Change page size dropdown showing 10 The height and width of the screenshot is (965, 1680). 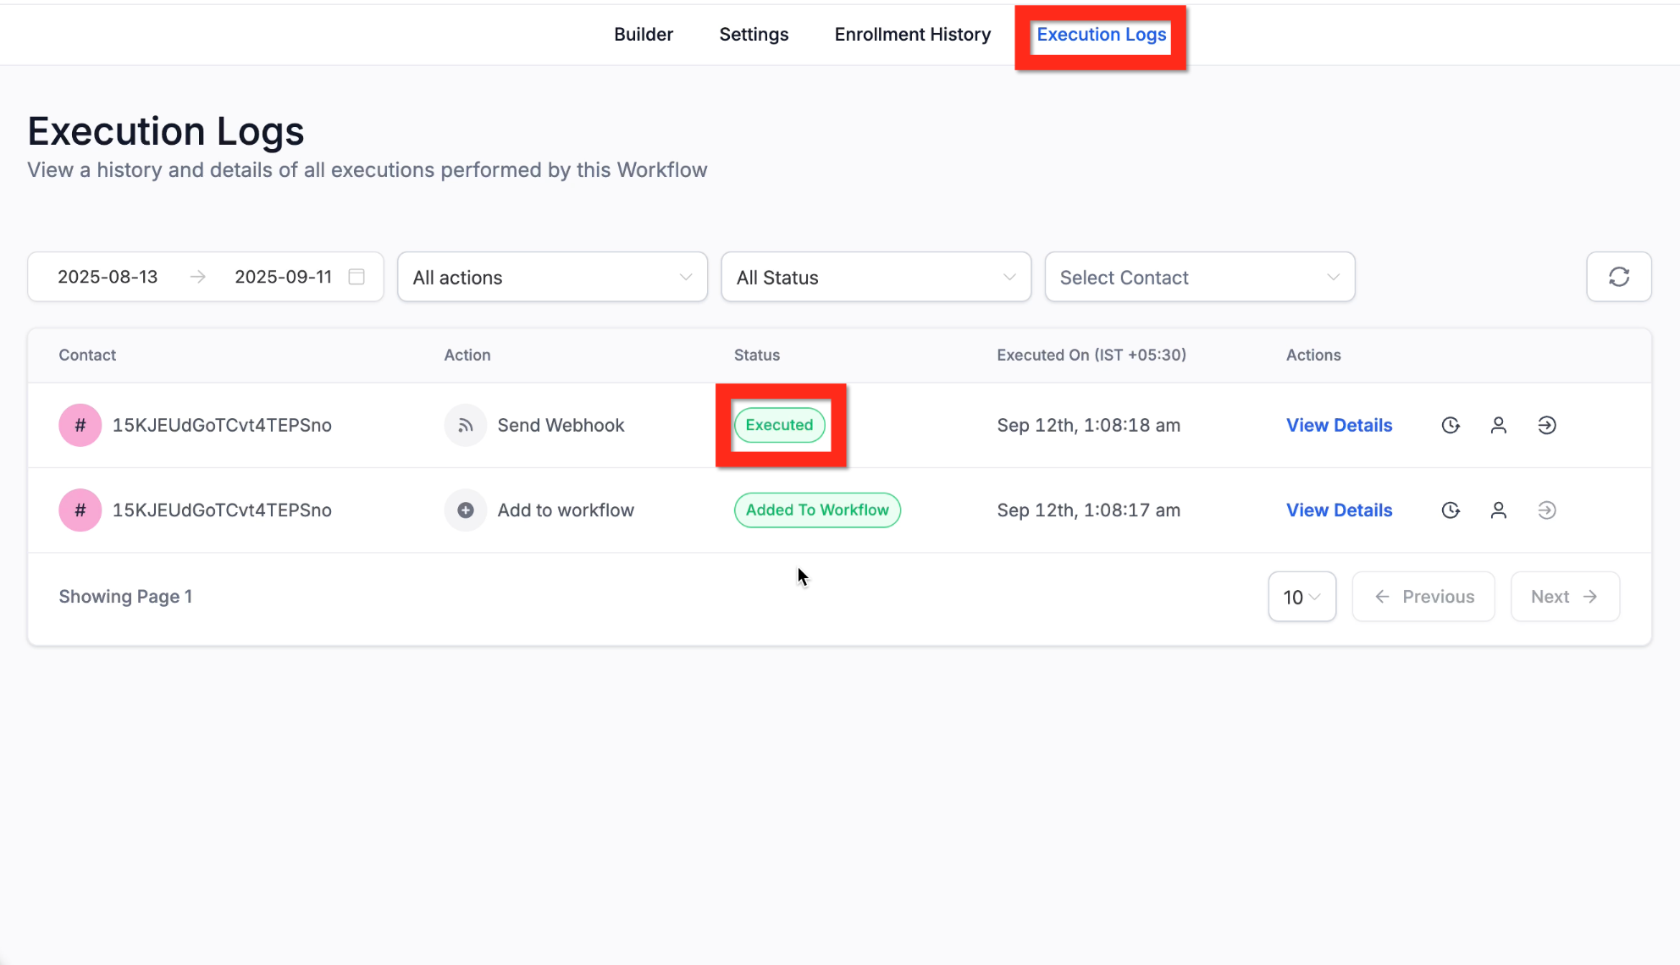coord(1301,597)
